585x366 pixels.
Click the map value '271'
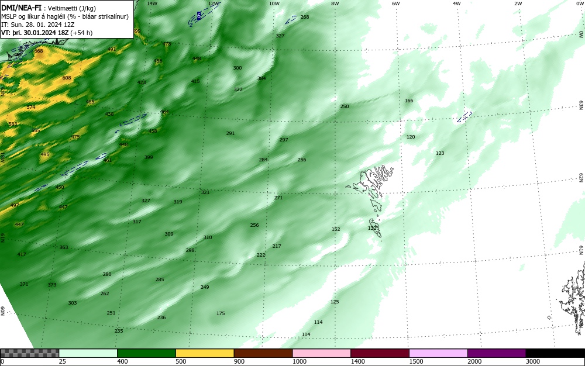click(x=278, y=198)
